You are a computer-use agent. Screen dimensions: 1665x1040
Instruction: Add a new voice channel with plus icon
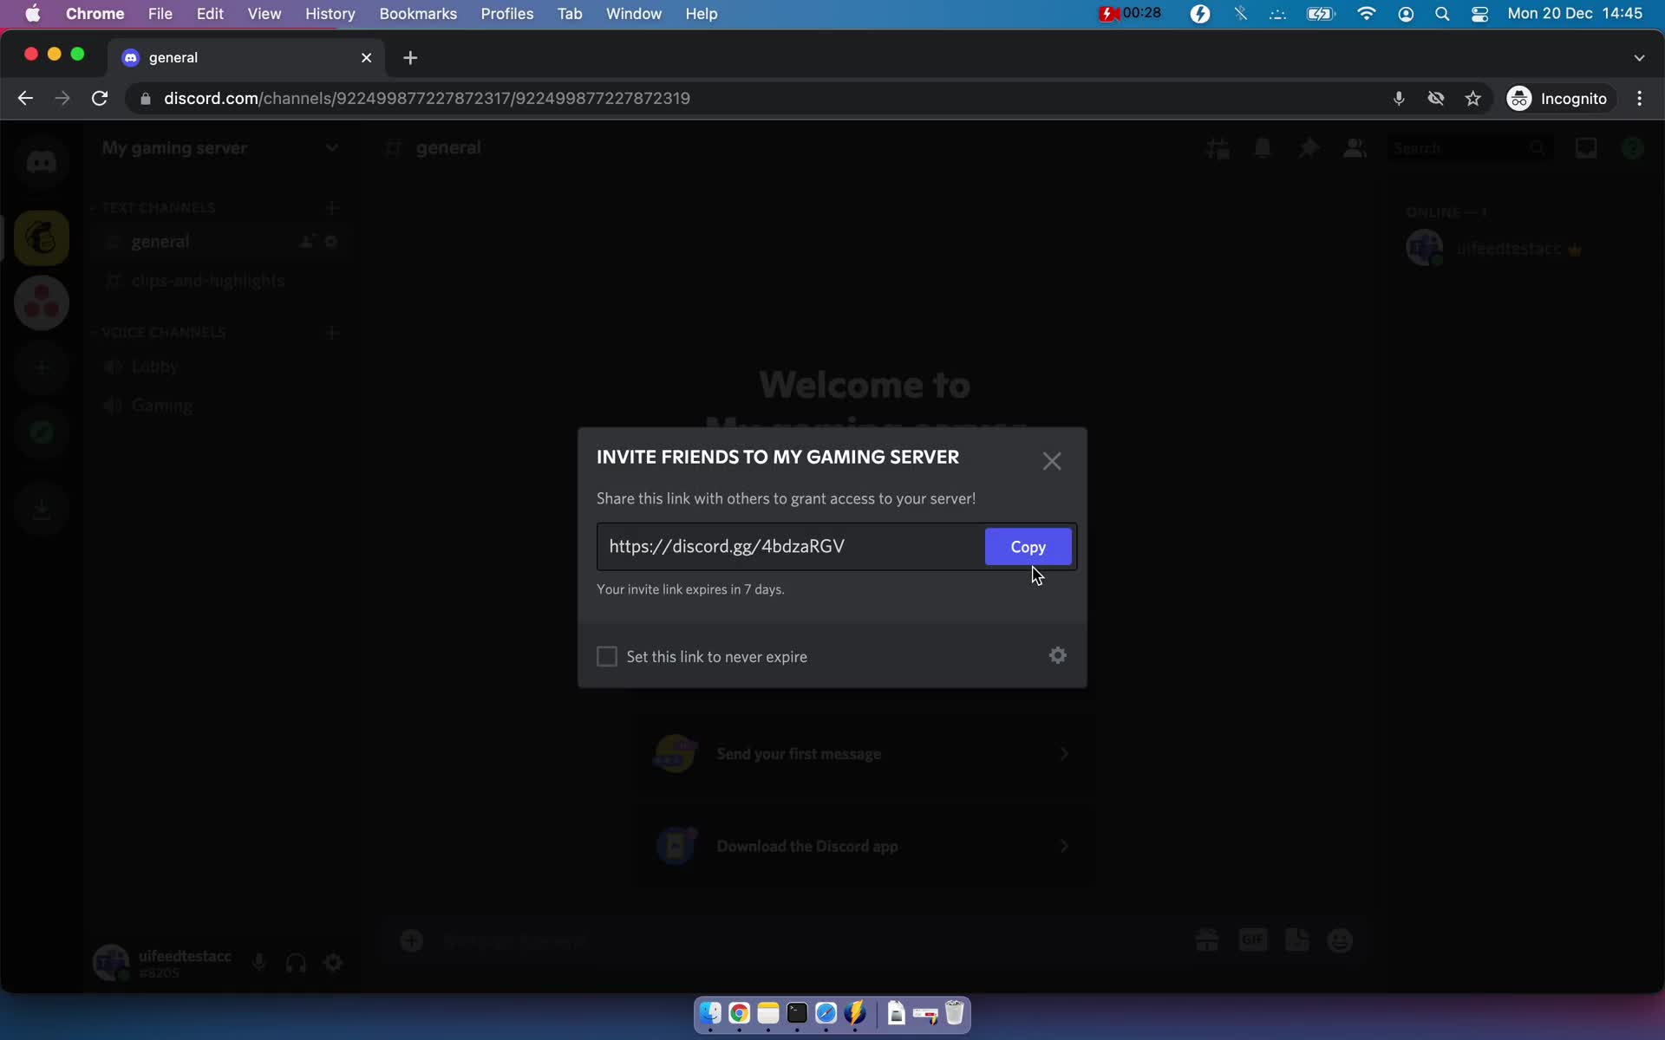(x=331, y=333)
